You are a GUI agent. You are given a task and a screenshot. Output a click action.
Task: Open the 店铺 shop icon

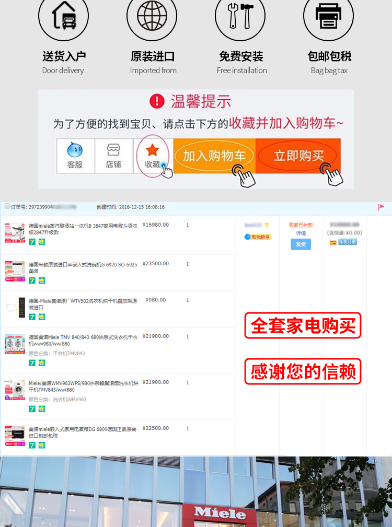click(x=113, y=156)
